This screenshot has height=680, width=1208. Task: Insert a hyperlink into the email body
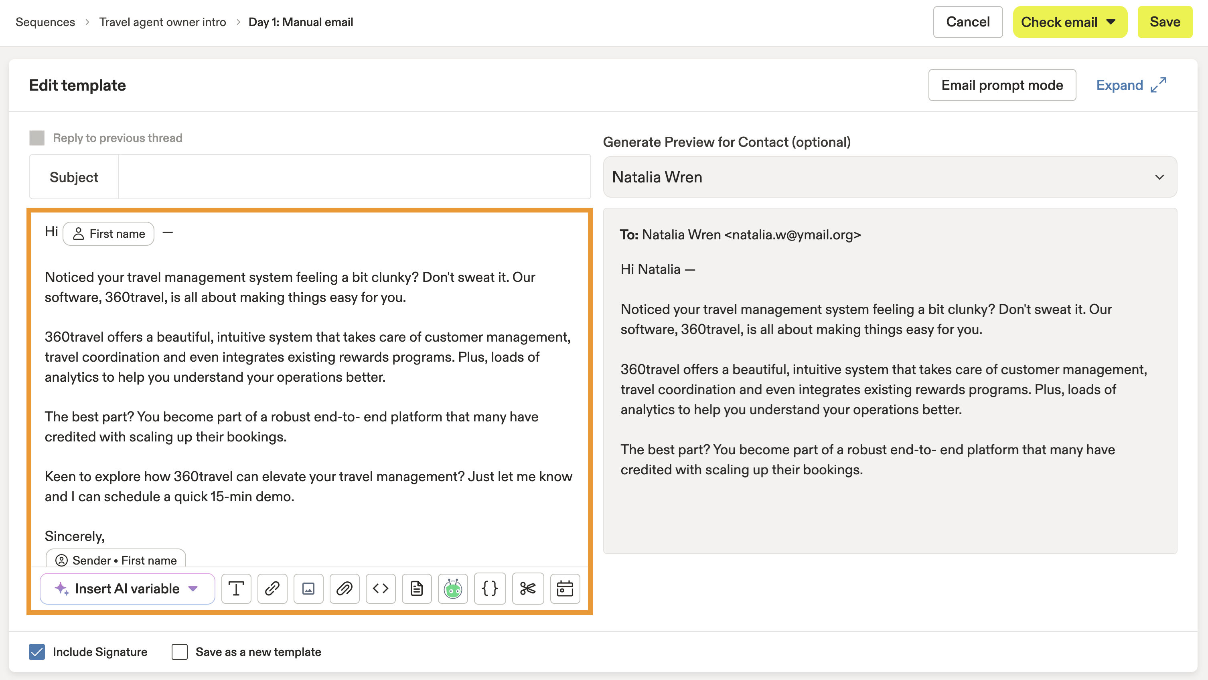click(x=272, y=589)
